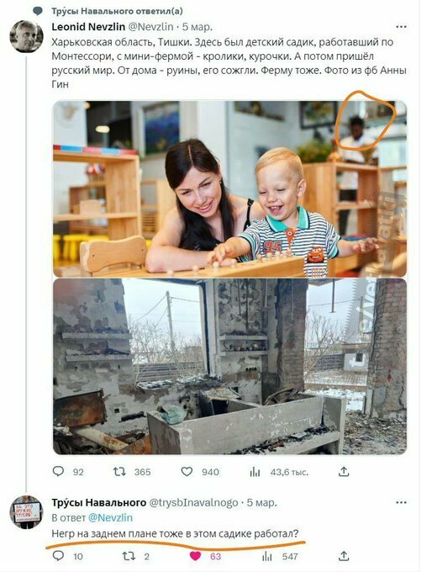Open more options menu on Nevzlin's tweet

click(401, 27)
